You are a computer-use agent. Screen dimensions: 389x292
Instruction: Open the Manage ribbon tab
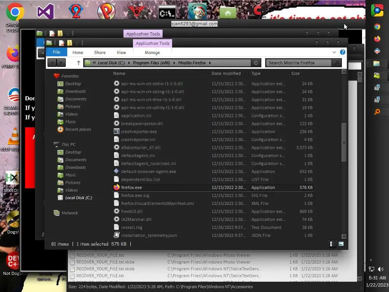point(152,52)
